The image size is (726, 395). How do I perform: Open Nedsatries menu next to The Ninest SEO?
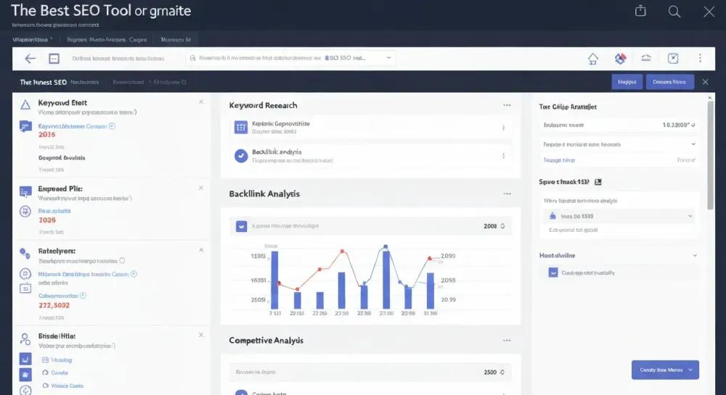(85, 82)
